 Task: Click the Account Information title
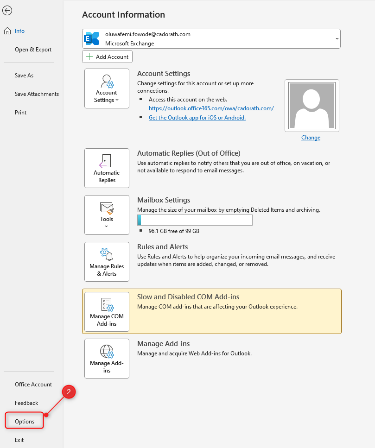[x=123, y=14]
